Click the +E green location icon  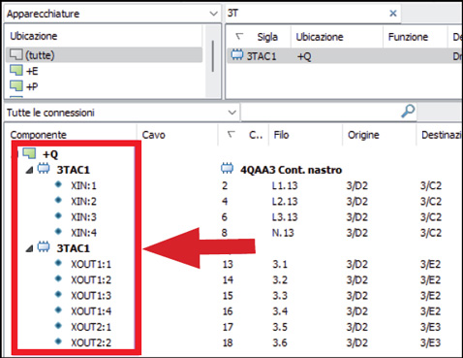pos(15,70)
